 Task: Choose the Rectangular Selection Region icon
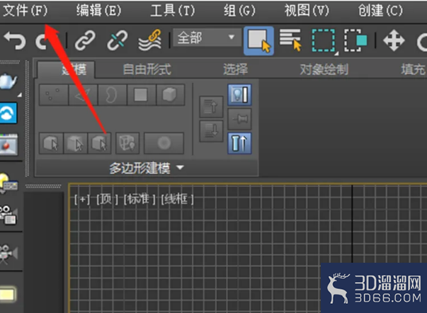pos(324,41)
